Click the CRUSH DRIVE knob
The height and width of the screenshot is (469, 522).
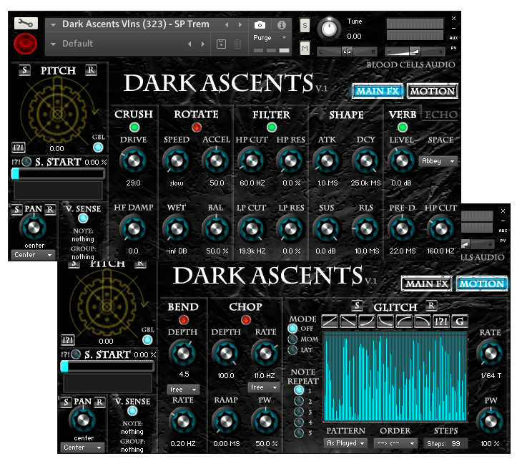click(134, 160)
